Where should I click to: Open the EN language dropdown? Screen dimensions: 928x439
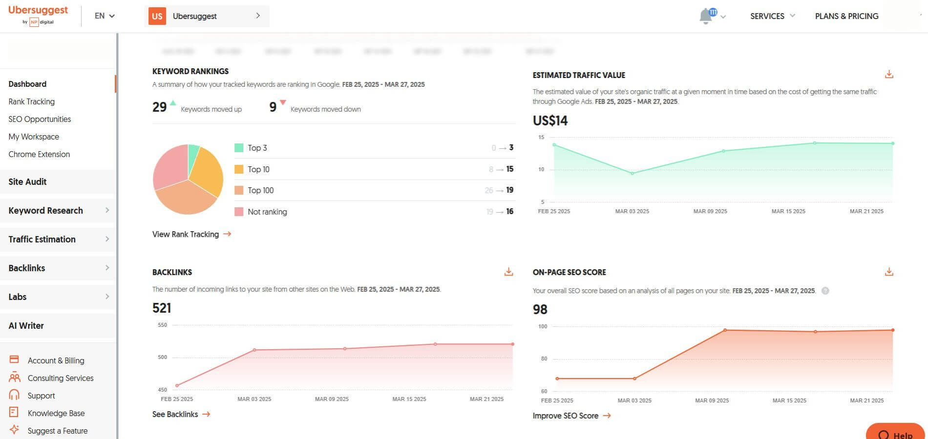[x=105, y=16]
